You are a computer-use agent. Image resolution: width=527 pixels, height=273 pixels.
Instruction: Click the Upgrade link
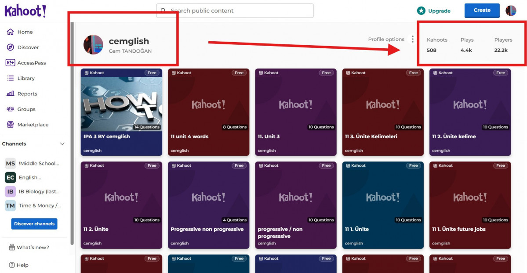click(434, 11)
